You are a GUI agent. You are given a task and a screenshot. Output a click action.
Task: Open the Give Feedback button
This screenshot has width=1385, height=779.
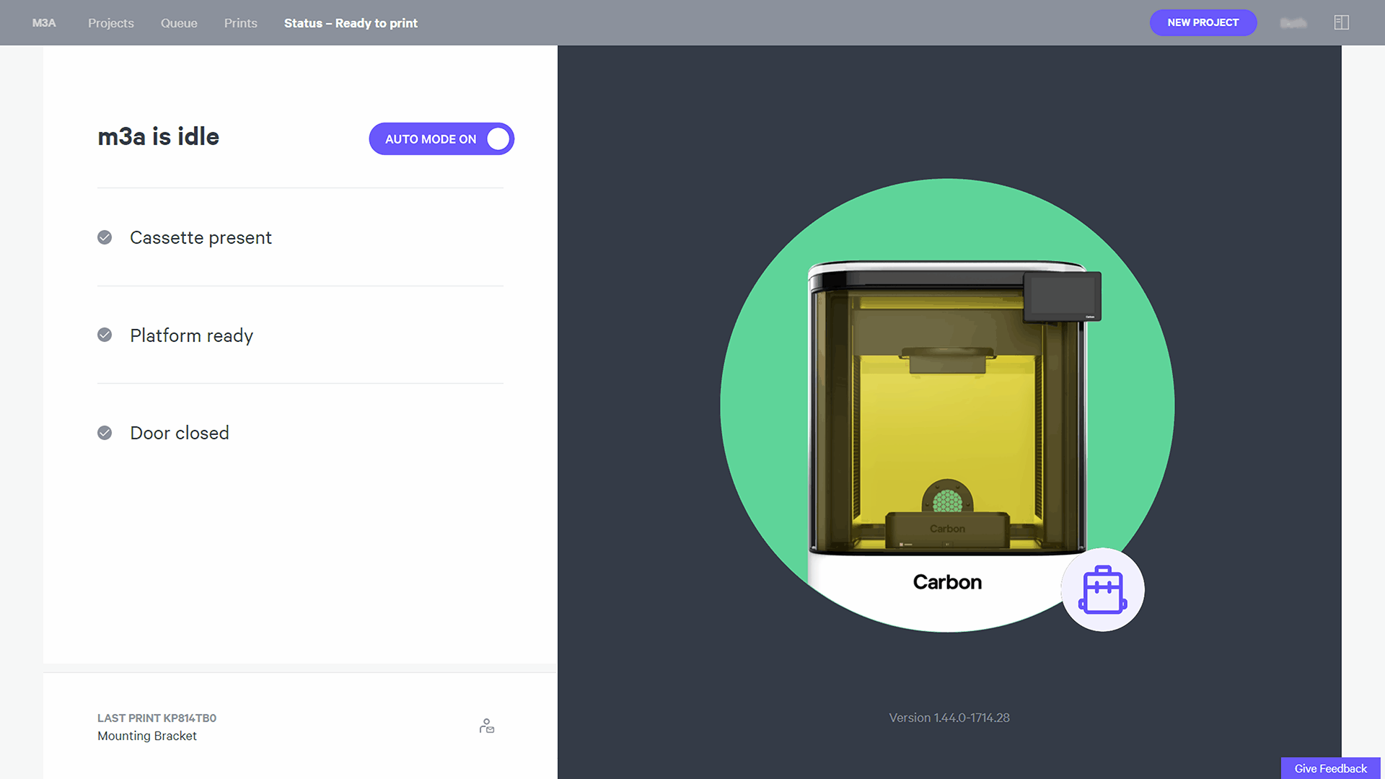pyautogui.click(x=1330, y=768)
